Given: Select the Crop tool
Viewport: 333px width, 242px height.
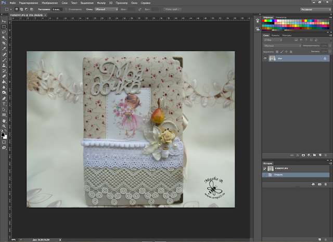Looking at the screenshot, I should tap(4, 43).
